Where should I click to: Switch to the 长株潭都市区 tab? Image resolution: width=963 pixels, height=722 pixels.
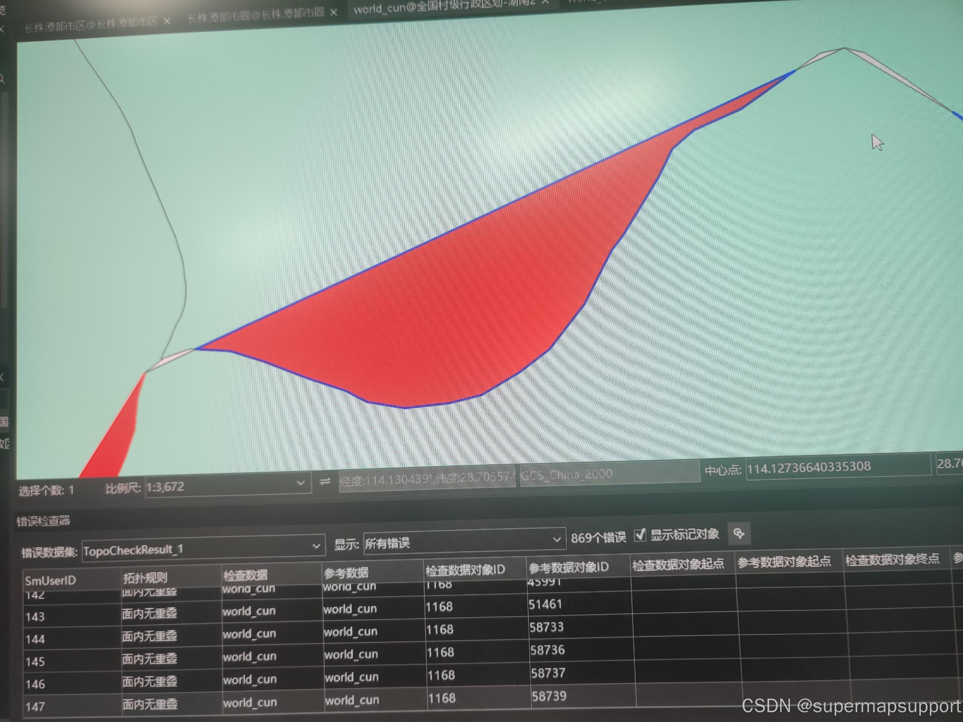tap(91, 24)
